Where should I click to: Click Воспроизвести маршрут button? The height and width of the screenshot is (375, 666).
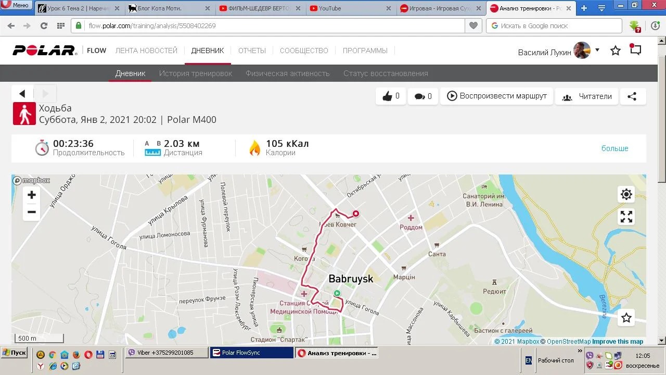(497, 96)
